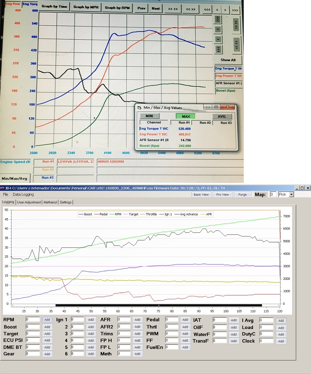Click the single up-chevron scale button

(x=218, y=29)
